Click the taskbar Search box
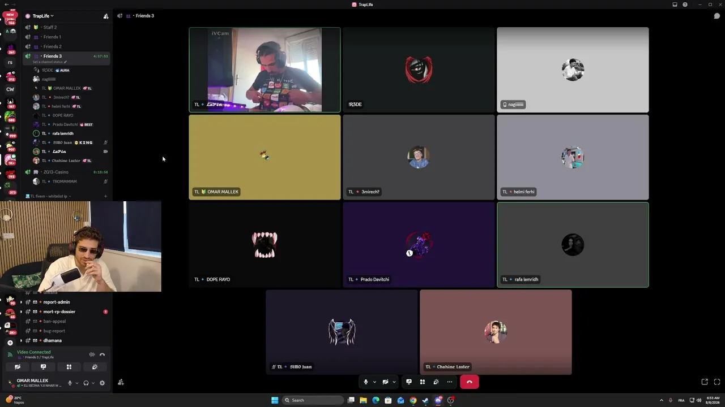The height and width of the screenshot is (407, 725). (313, 400)
